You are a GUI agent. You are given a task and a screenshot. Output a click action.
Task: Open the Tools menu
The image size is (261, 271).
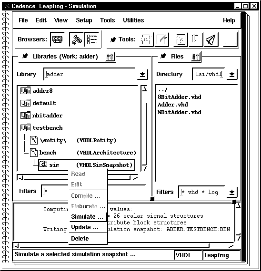107,20
